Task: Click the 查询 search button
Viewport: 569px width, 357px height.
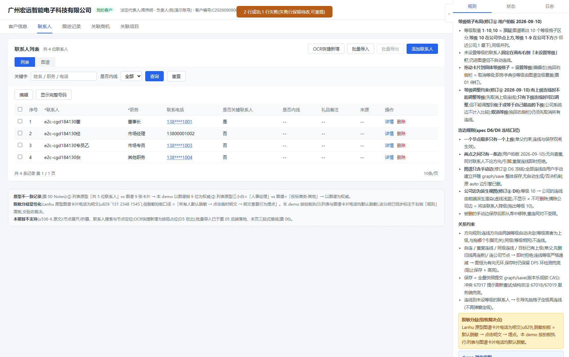Action: [x=154, y=76]
